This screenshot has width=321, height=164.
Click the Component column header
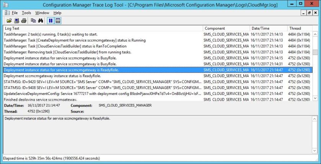(226, 28)
